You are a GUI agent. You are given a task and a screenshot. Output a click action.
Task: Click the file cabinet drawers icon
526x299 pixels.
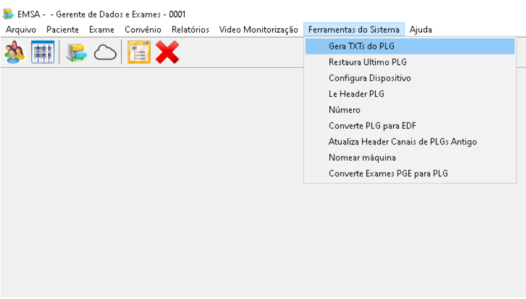[x=76, y=53]
